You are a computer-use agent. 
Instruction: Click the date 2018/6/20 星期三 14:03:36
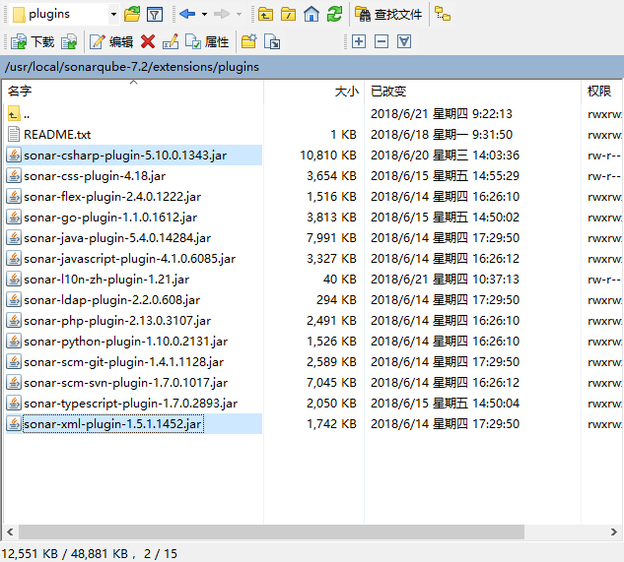coord(445,156)
